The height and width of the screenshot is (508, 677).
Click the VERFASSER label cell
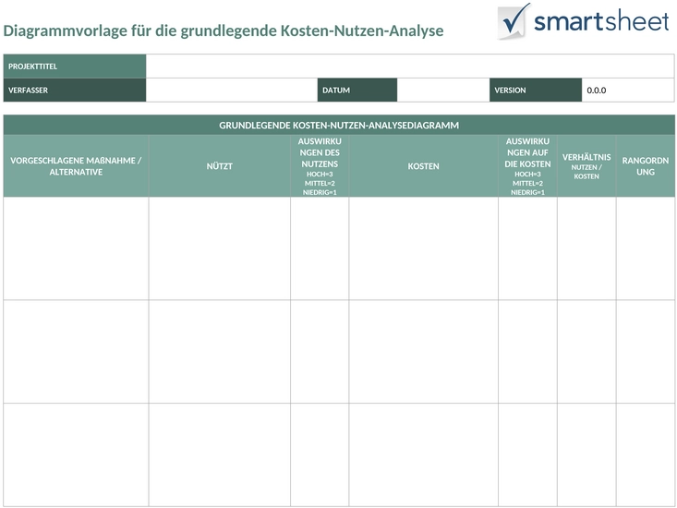75,90
